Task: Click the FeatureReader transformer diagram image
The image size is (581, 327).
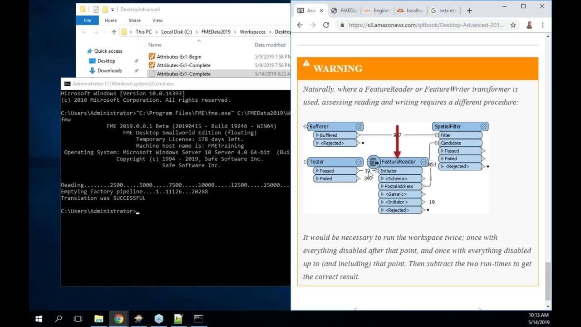Action: coord(396,168)
